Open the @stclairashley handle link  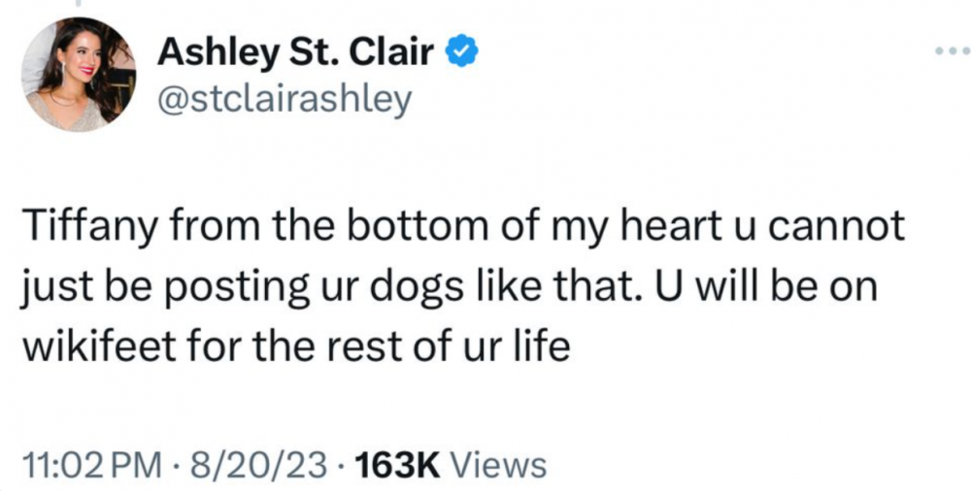[283, 99]
